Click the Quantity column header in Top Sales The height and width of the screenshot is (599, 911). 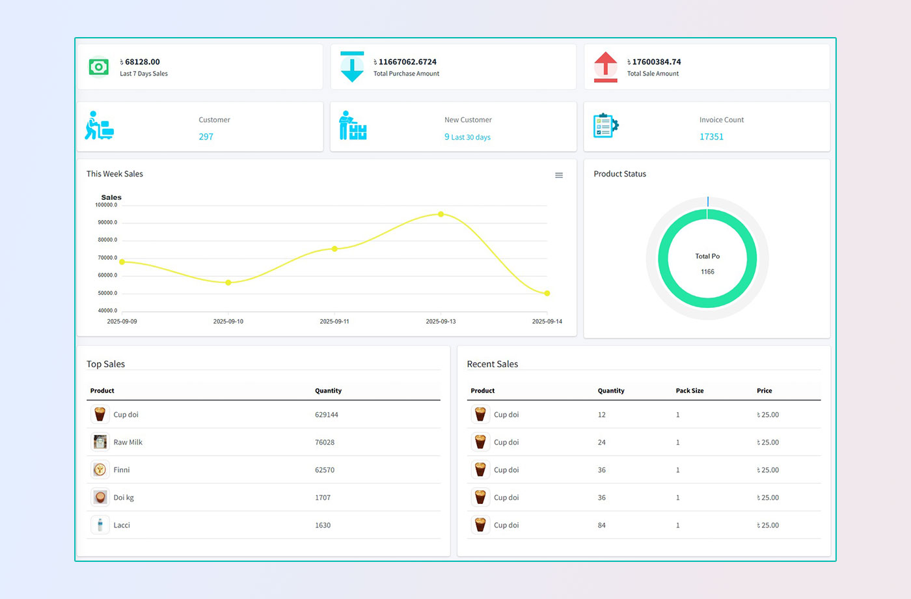coord(328,391)
